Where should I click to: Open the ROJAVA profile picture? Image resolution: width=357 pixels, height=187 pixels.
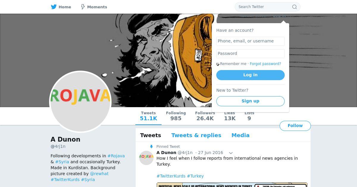click(x=80, y=102)
